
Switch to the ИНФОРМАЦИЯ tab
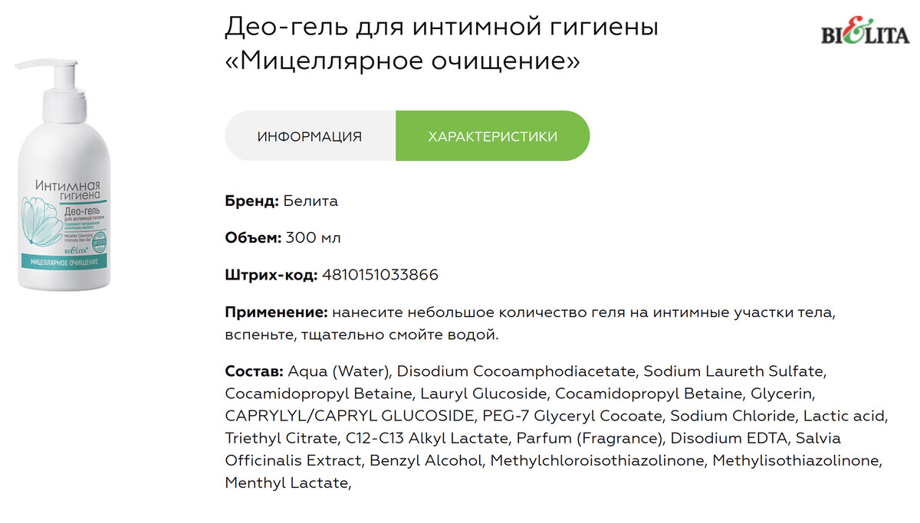pyautogui.click(x=310, y=136)
